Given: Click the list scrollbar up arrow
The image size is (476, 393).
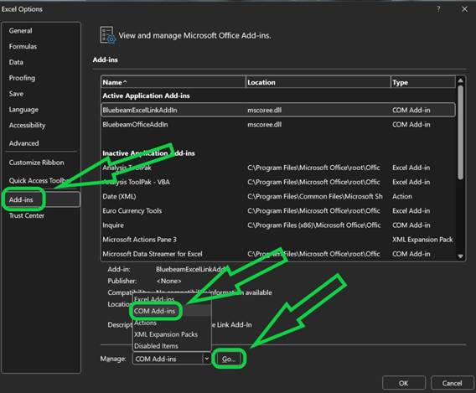Looking at the screenshot, I should (460, 80).
